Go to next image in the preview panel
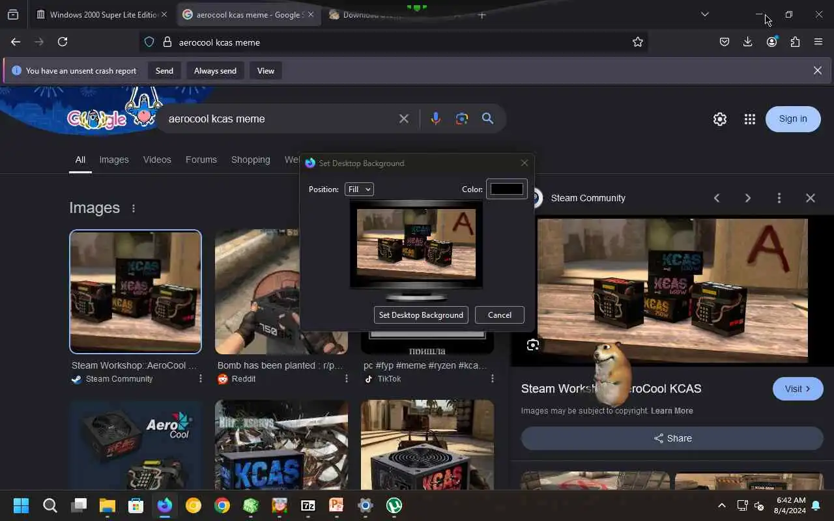This screenshot has width=834, height=521. pos(748,198)
